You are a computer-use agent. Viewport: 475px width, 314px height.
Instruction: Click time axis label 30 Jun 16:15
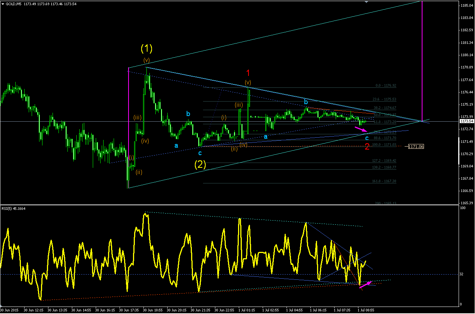[x=105, y=310]
